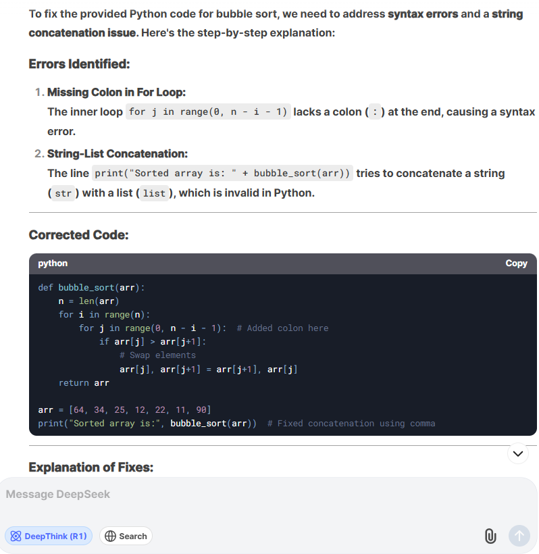Click the 'Corrected Code:' heading
Screen dimensions: 539x554
tap(79, 235)
